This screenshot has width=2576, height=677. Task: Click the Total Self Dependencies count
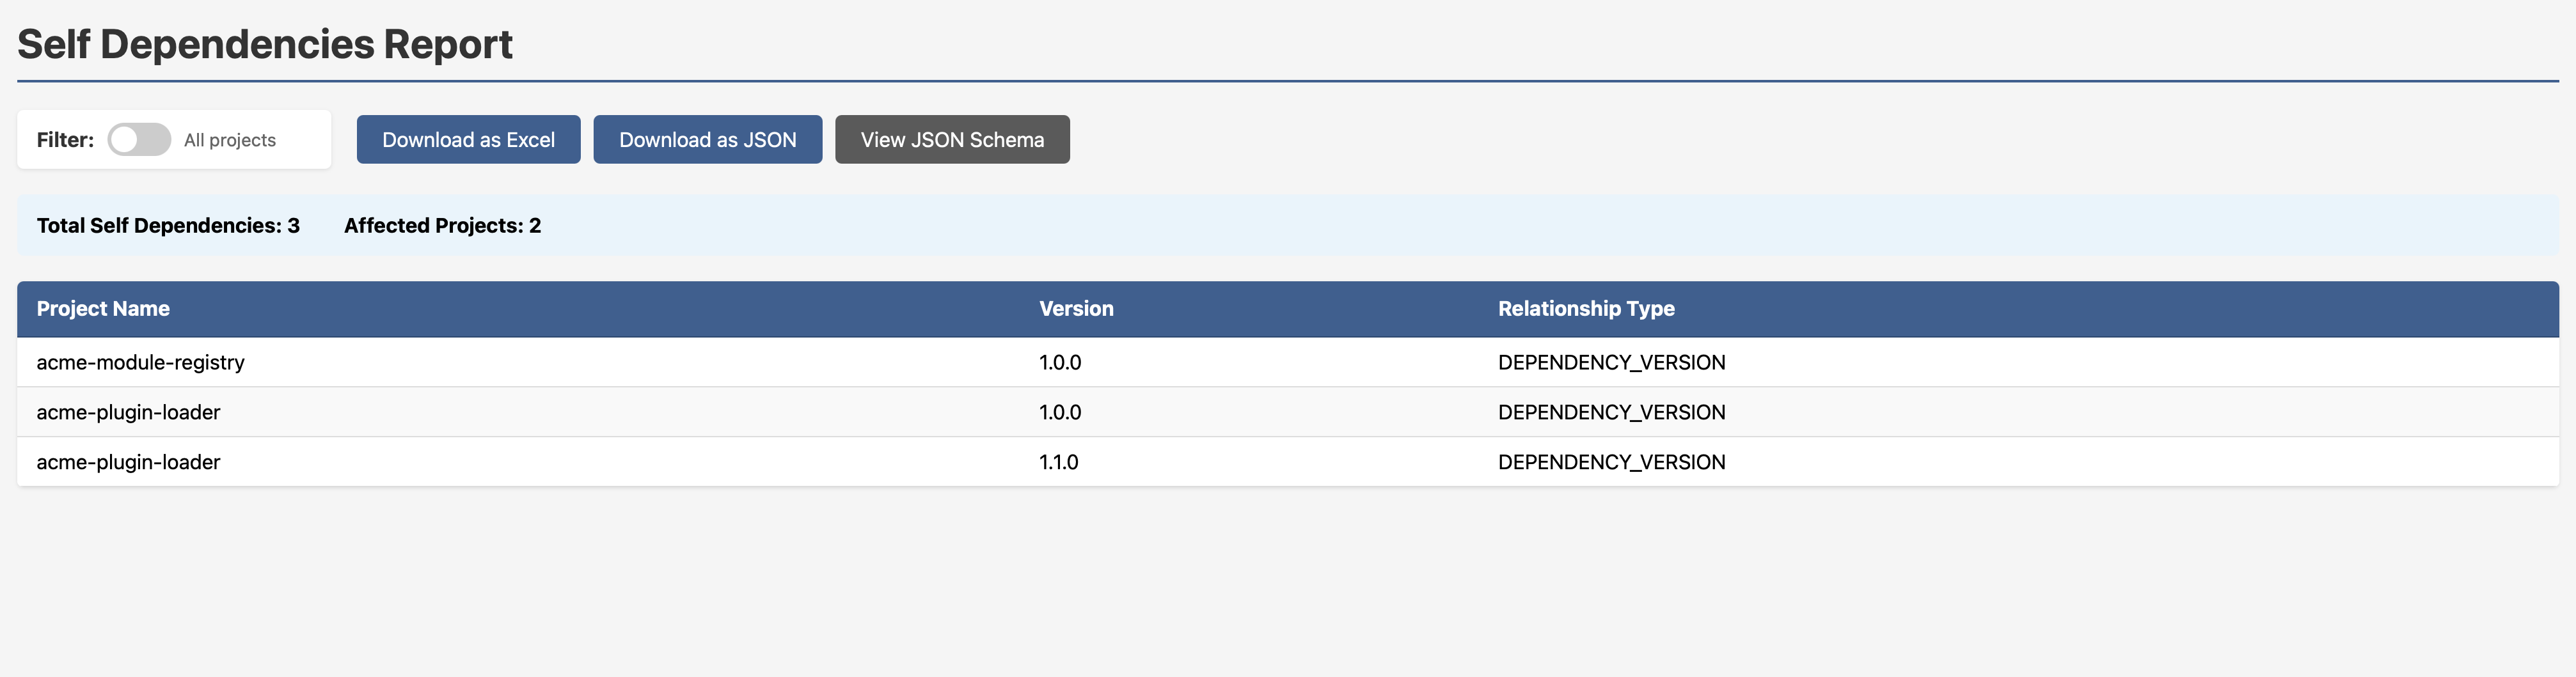click(x=168, y=225)
